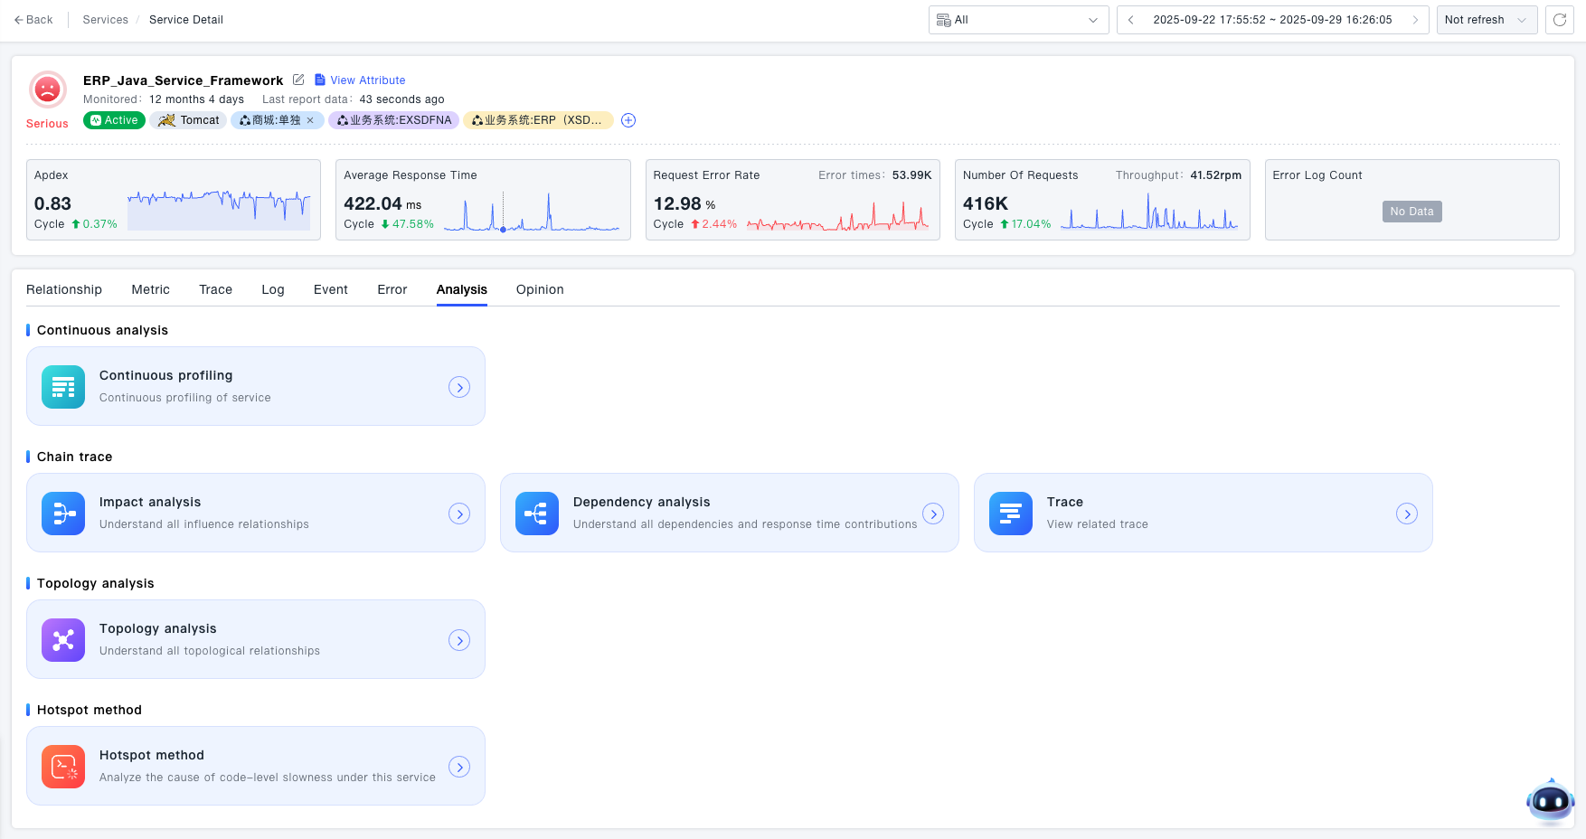
Task: Open Impact analysis arrow button
Action: pos(459,514)
